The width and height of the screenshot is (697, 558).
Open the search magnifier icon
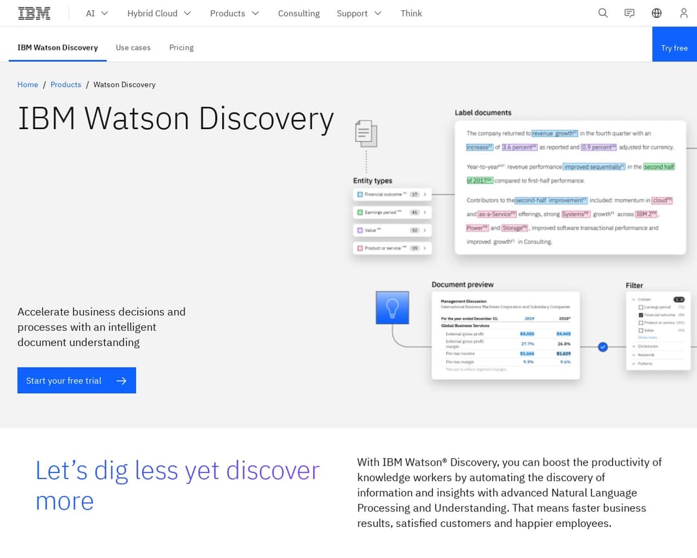tap(603, 14)
